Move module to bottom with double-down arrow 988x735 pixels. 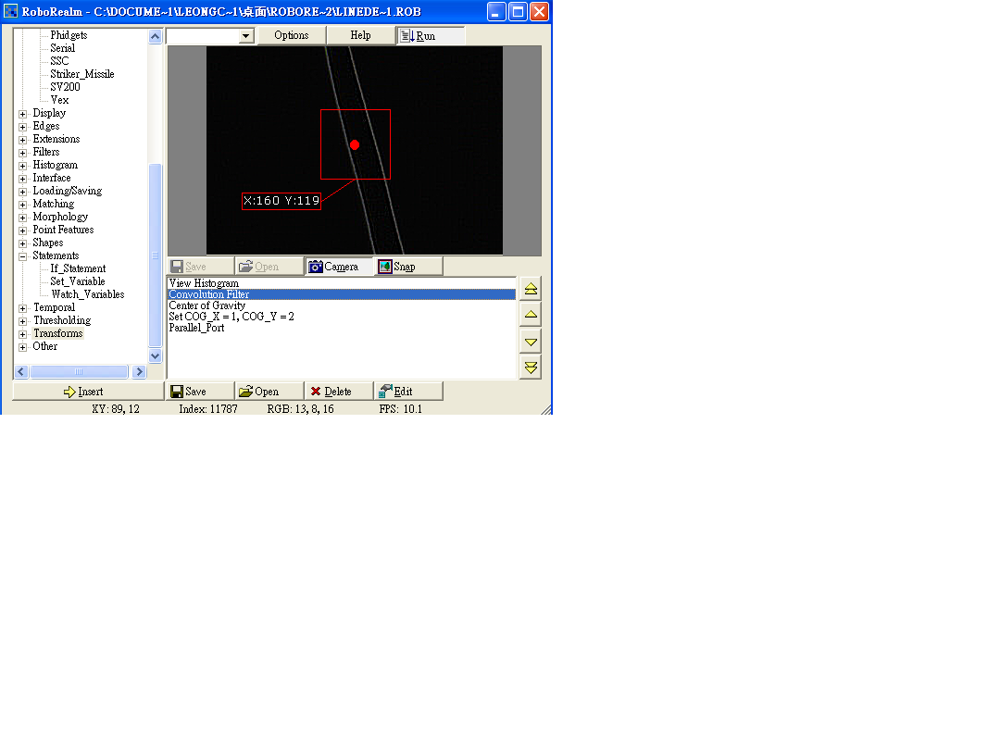531,367
